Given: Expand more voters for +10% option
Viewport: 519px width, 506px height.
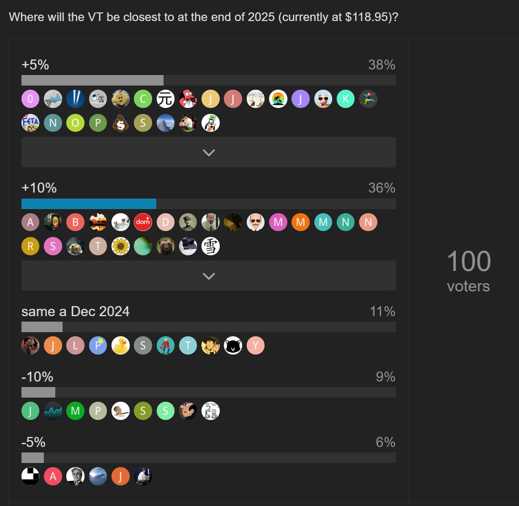Looking at the screenshot, I should pyautogui.click(x=208, y=276).
